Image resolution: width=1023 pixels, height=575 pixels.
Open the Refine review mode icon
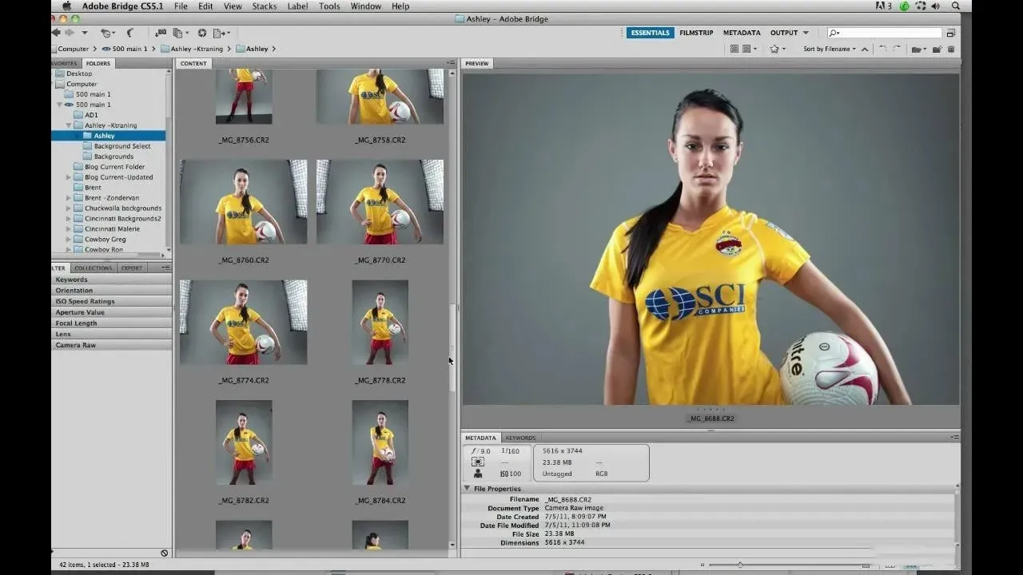tap(181, 33)
